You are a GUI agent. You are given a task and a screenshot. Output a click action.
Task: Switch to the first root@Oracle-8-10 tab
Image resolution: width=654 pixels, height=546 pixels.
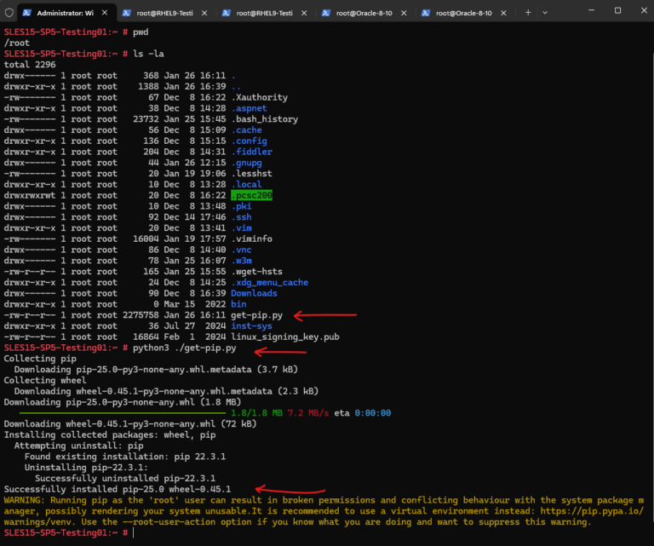click(x=364, y=13)
